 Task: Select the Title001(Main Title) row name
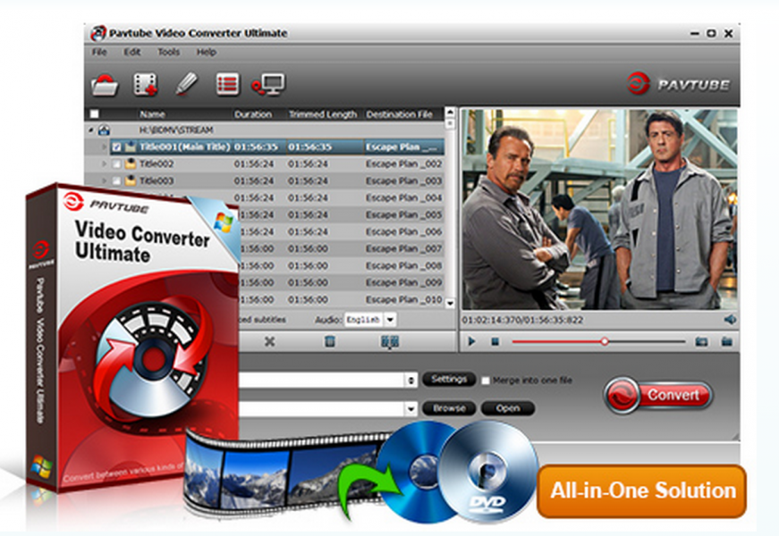pos(185,147)
